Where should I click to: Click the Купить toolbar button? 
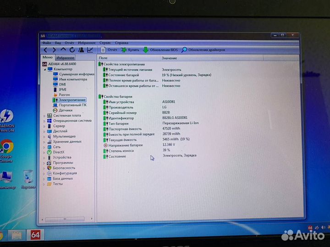pyautogui.click(x=130, y=50)
